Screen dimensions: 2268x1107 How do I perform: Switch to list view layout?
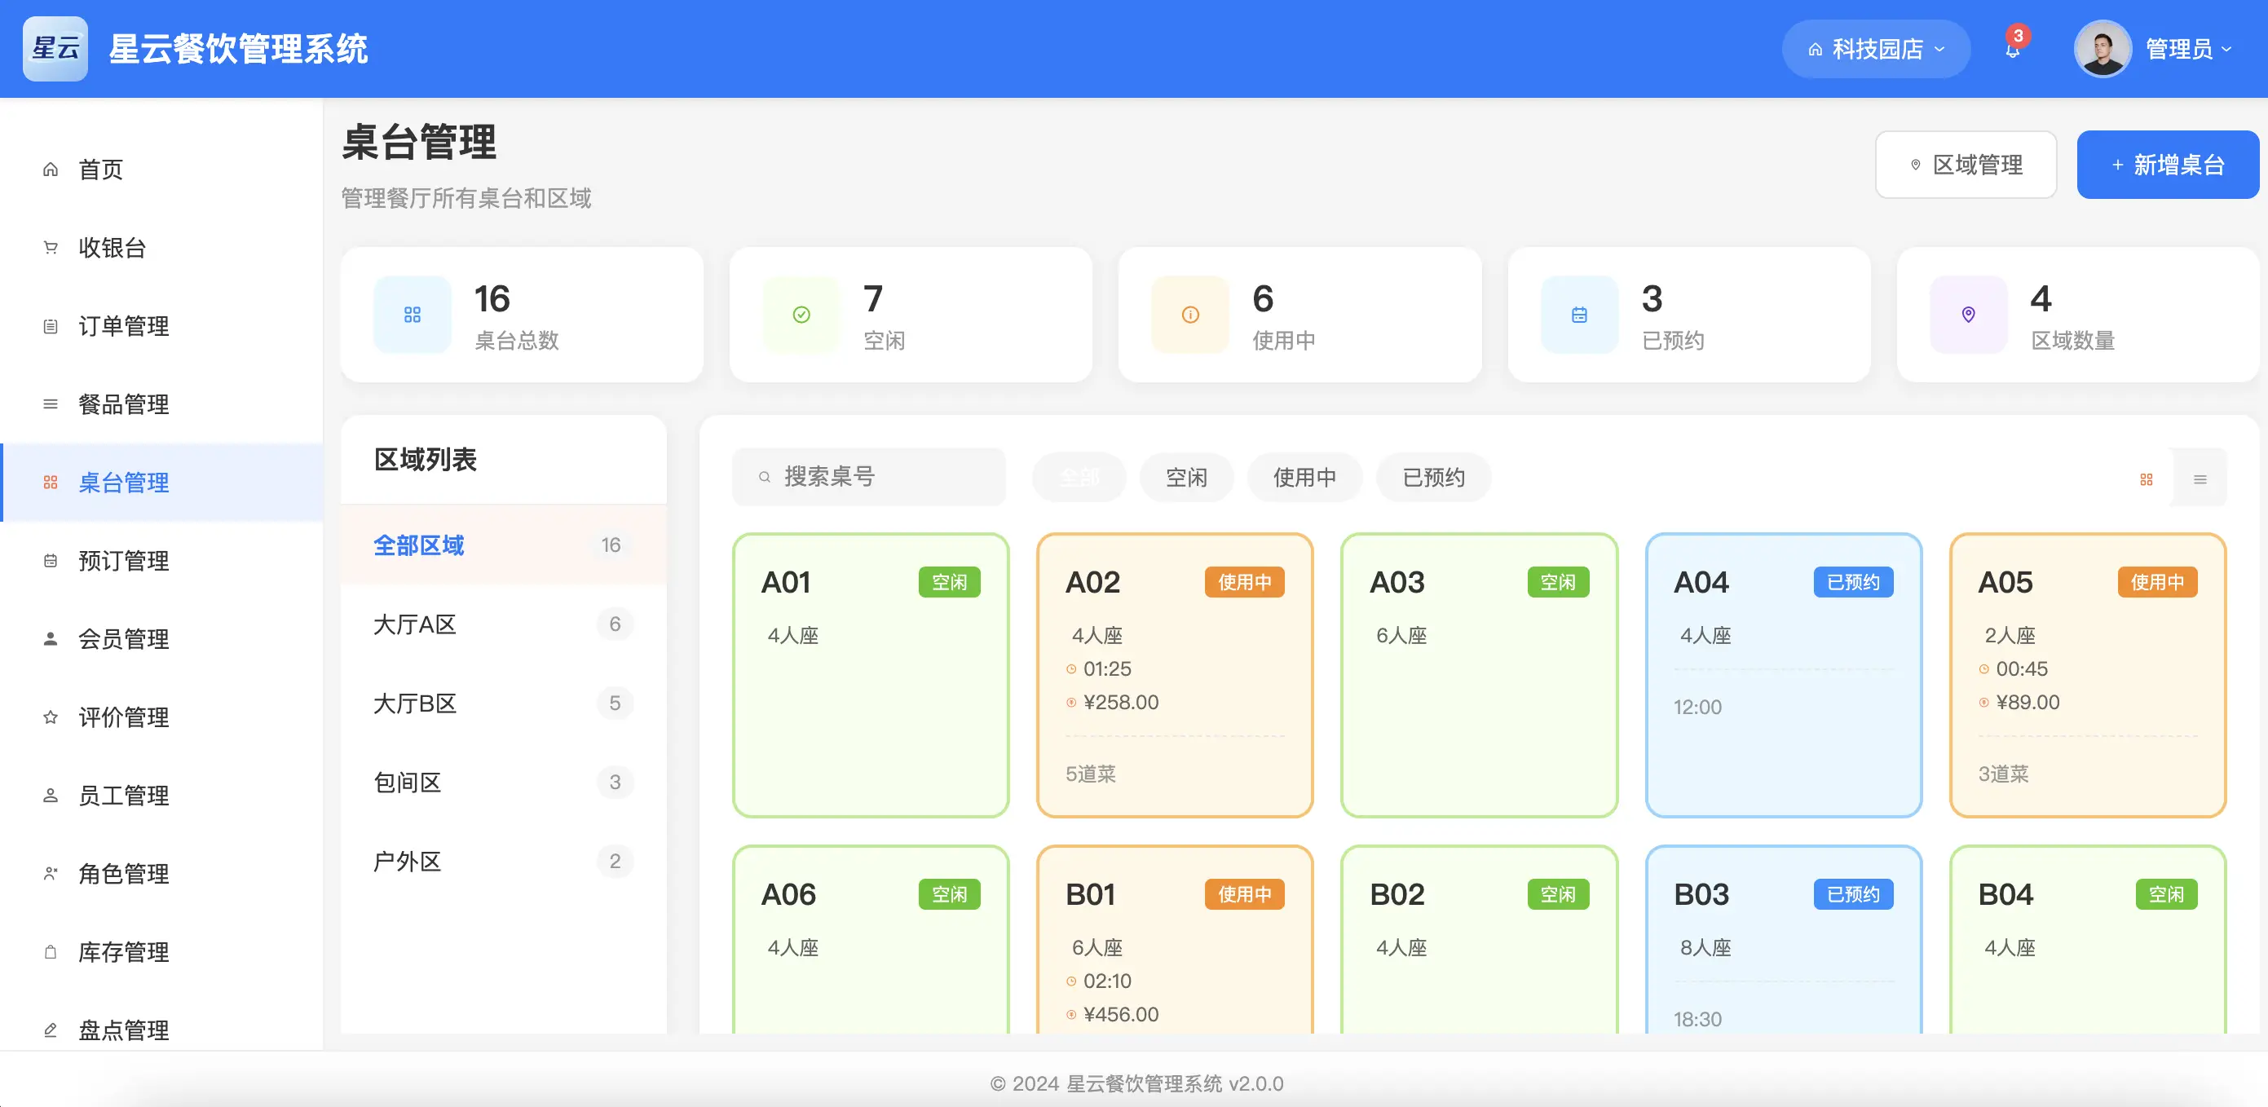tap(2200, 479)
